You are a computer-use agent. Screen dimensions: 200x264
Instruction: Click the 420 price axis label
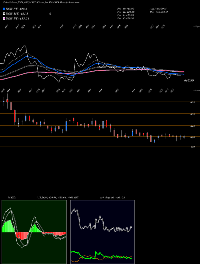(193, 137)
